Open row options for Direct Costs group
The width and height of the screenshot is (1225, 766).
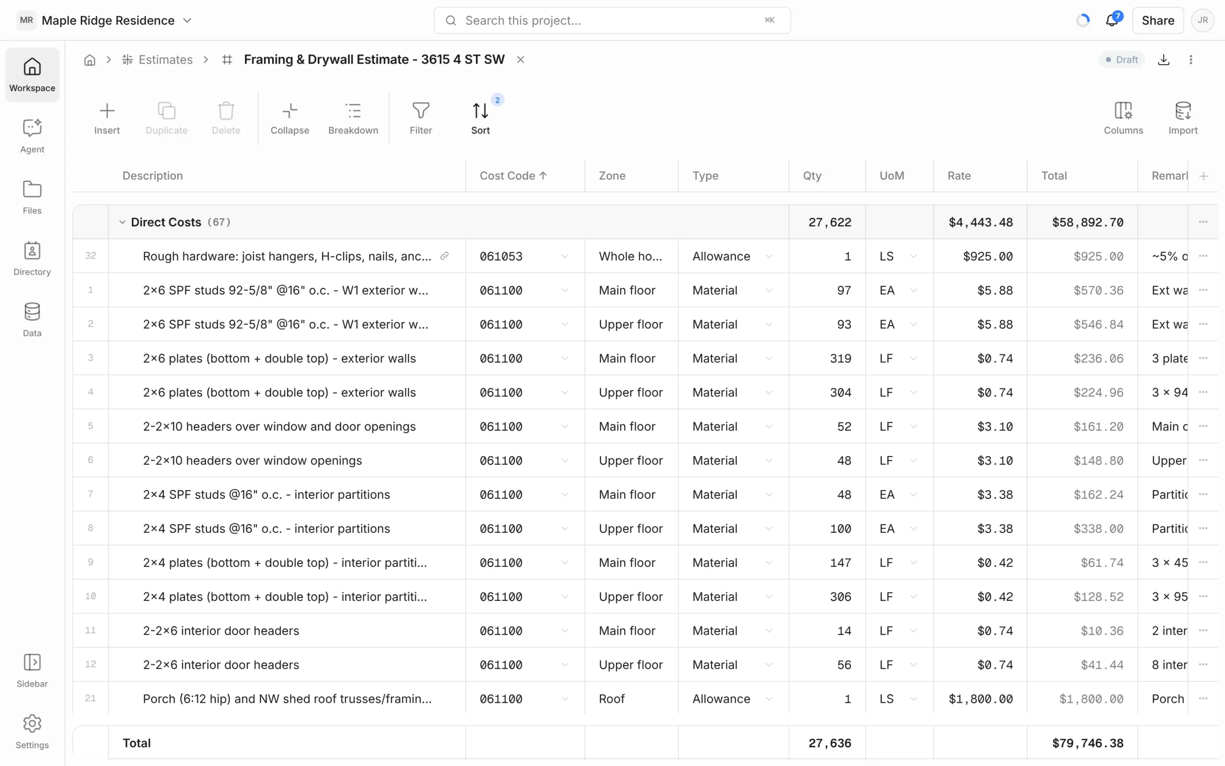[x=1203, y=222]
